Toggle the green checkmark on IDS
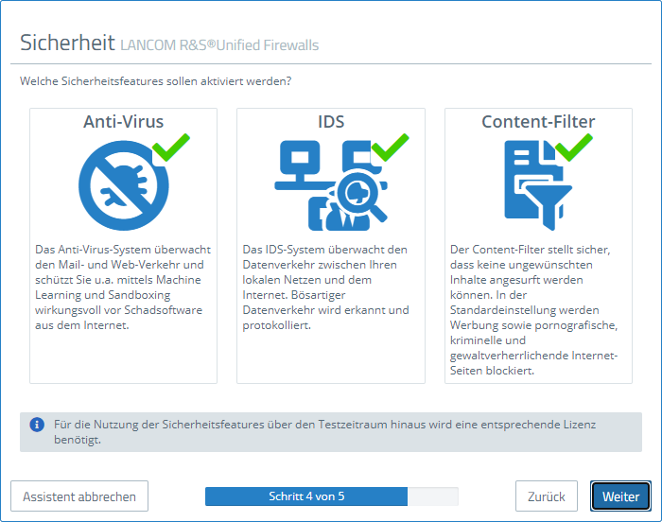The height and width of the screenshot is (522, 662). point(390,148)
